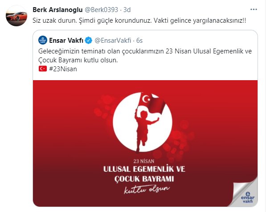Open the @EnsarVakfi handle
Image resolution: width=266 pixels, height=212 pixels.
(x=113, y=41)
